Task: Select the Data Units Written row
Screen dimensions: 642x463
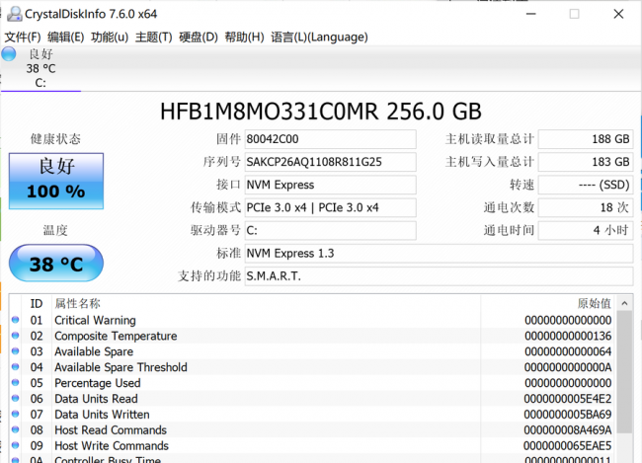Action: [312, 415]
